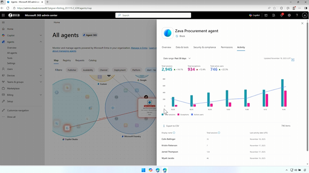
Task: Collapse the left navigation hamburger menu
Action: point(3,22)
